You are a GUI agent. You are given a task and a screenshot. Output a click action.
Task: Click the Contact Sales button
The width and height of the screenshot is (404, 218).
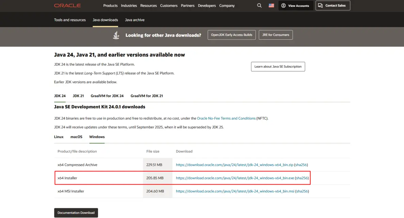tap(332, 5)
